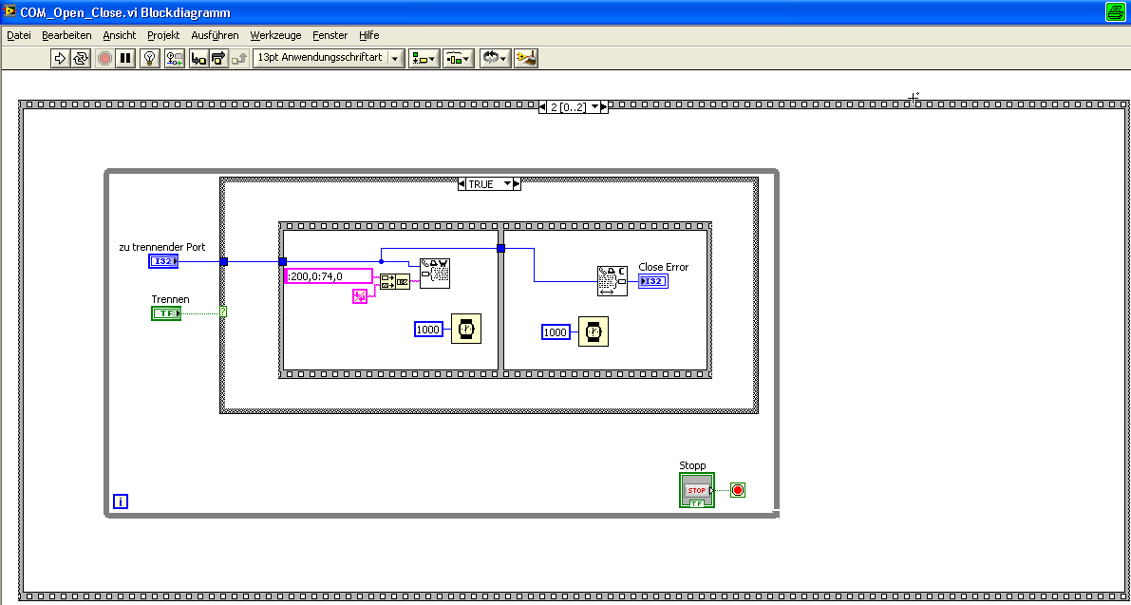Click 1000 constant in left frame
This screenshot has height=605, width=1131.
tap(428, 329)
